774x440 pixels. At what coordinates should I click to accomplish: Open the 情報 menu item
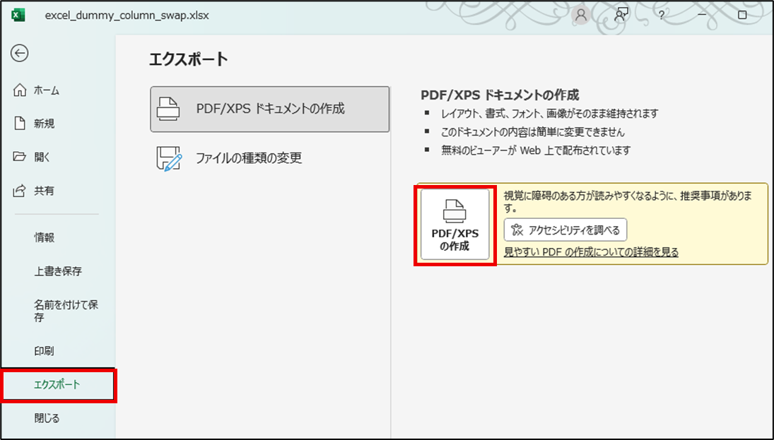pyautogui.click(x=44, y=237)
